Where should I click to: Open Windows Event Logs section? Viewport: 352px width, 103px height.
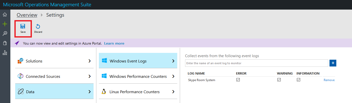tap(138, 60)
